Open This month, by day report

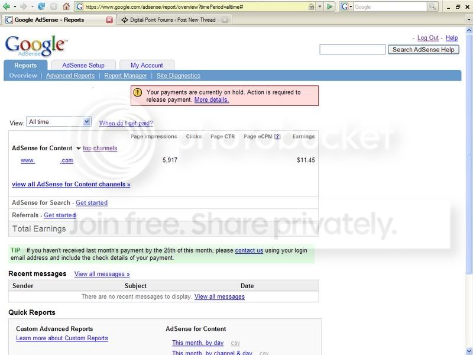tap(198, 343)
